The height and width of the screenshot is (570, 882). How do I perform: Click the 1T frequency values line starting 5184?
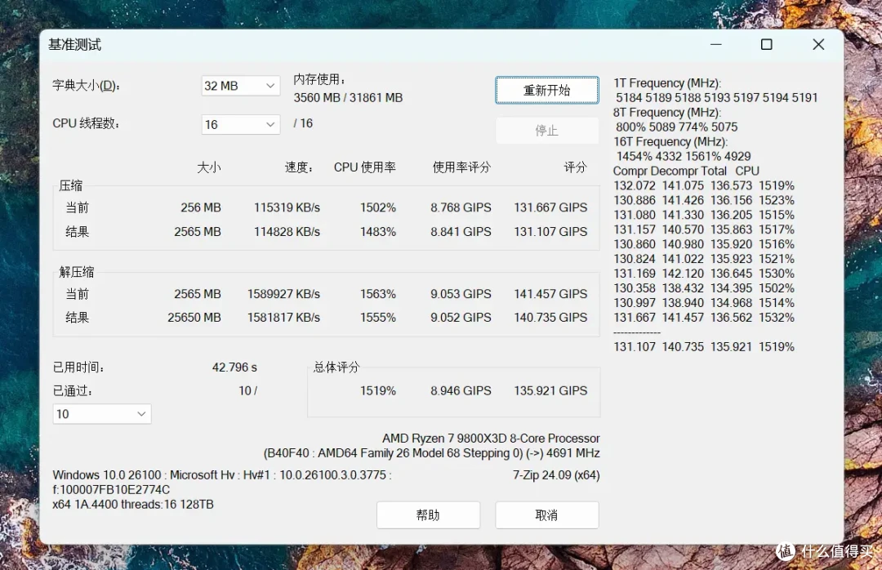click(x=717, y=98)
